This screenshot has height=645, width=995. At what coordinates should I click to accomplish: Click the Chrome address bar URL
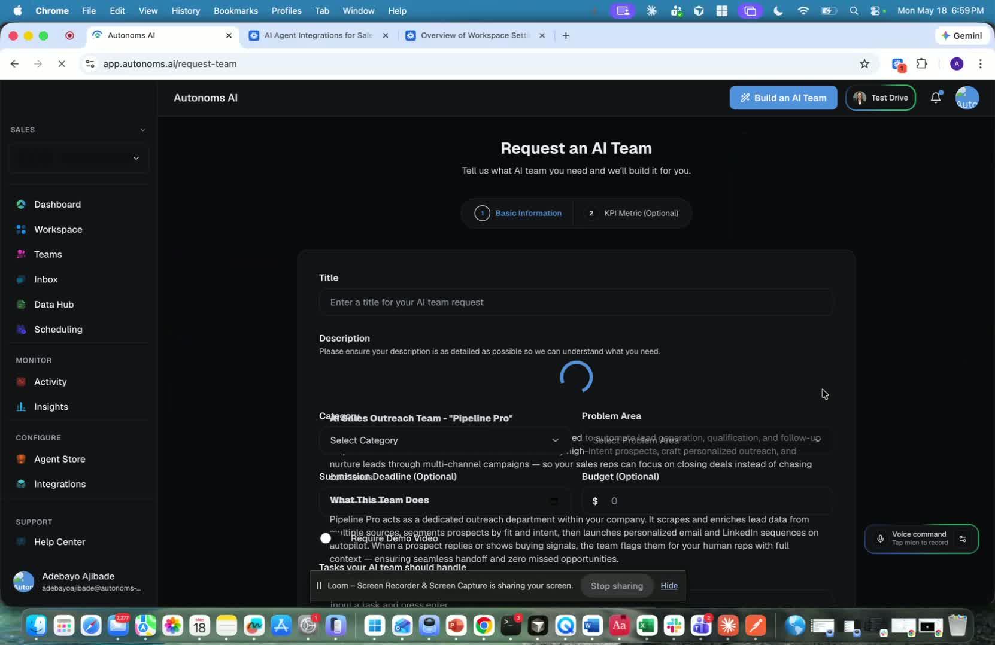[x=170, y=64]
